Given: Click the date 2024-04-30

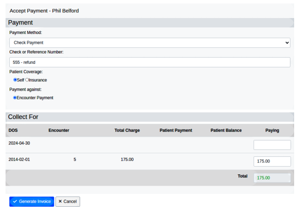Looking at the screenshot, I should click(x=20, y=143).
